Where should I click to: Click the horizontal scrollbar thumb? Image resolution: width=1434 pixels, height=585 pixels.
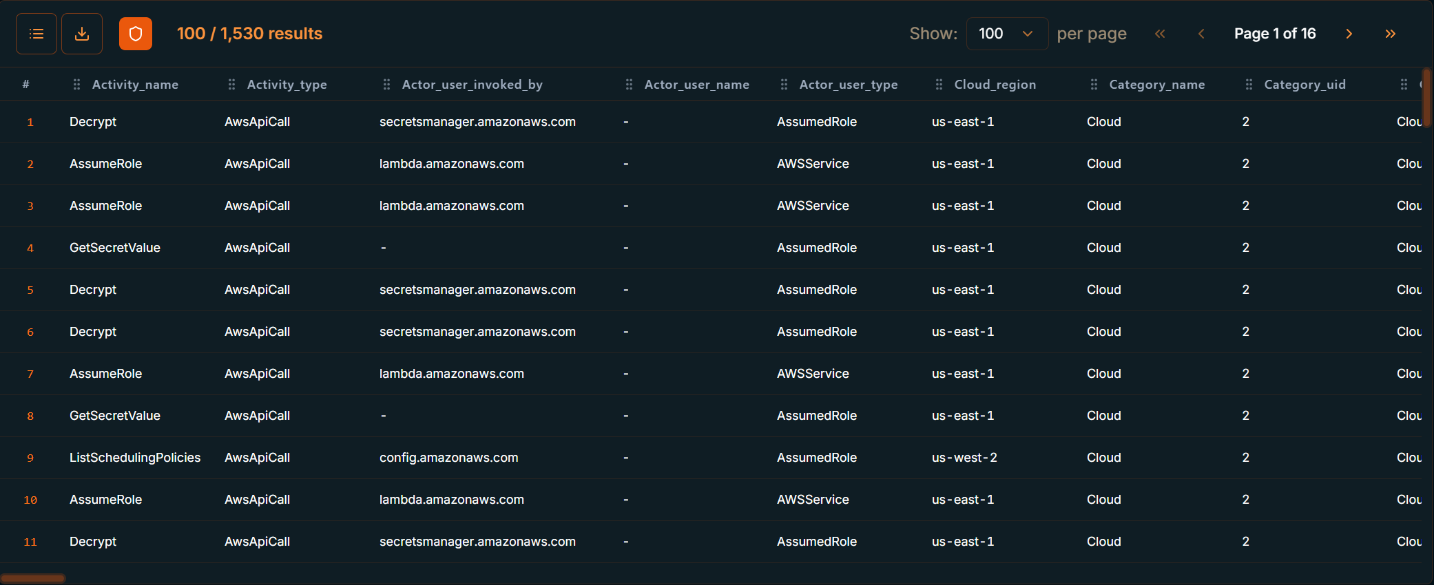33,579
